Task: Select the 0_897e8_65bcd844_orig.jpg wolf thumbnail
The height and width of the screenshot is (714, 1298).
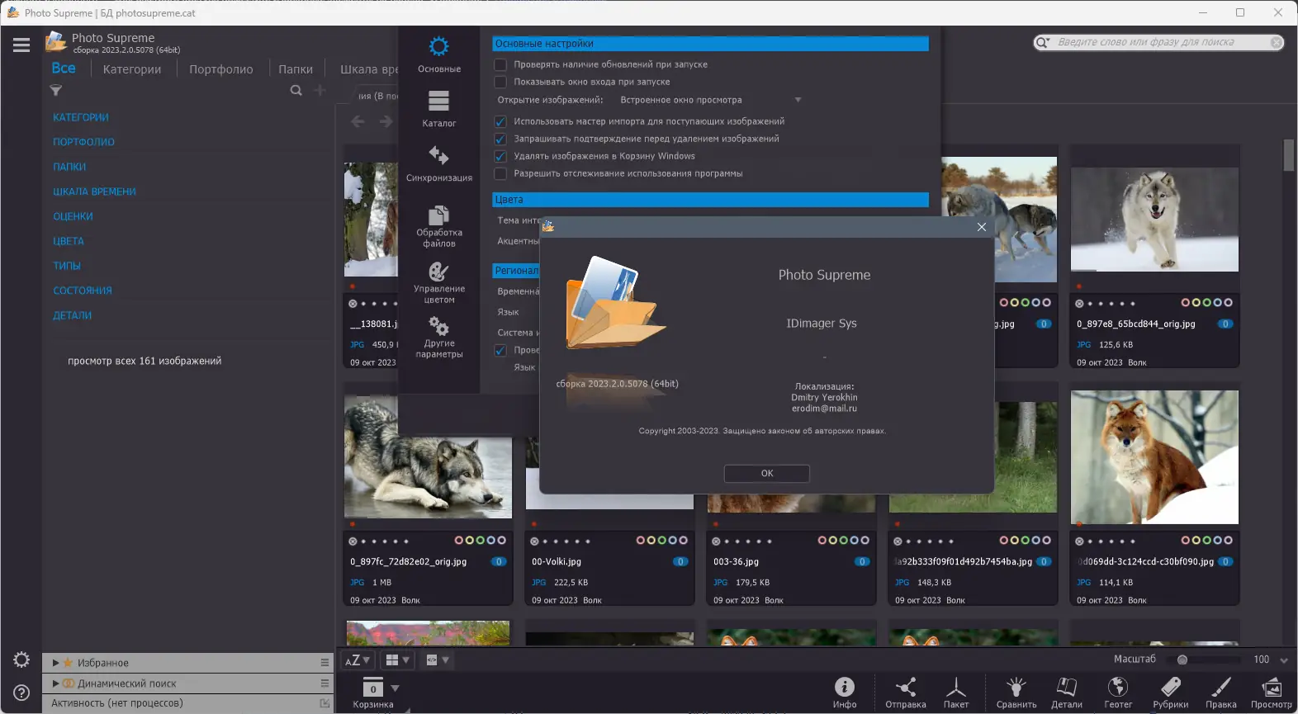Action: [x=1154, y=220]
